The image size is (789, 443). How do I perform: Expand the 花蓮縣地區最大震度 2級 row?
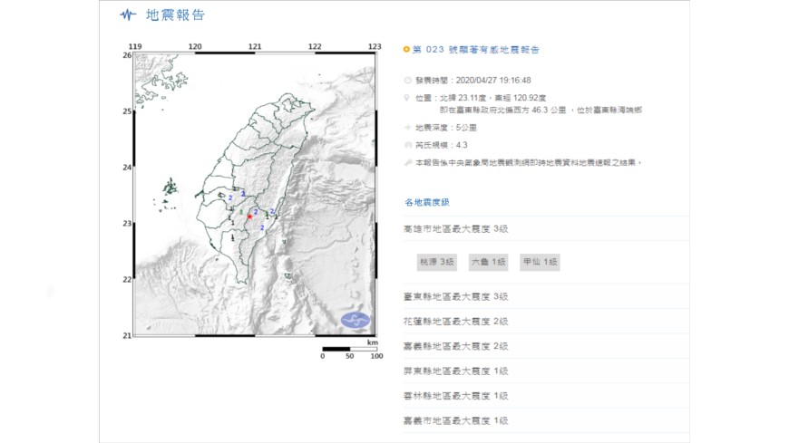coord(455,321)
